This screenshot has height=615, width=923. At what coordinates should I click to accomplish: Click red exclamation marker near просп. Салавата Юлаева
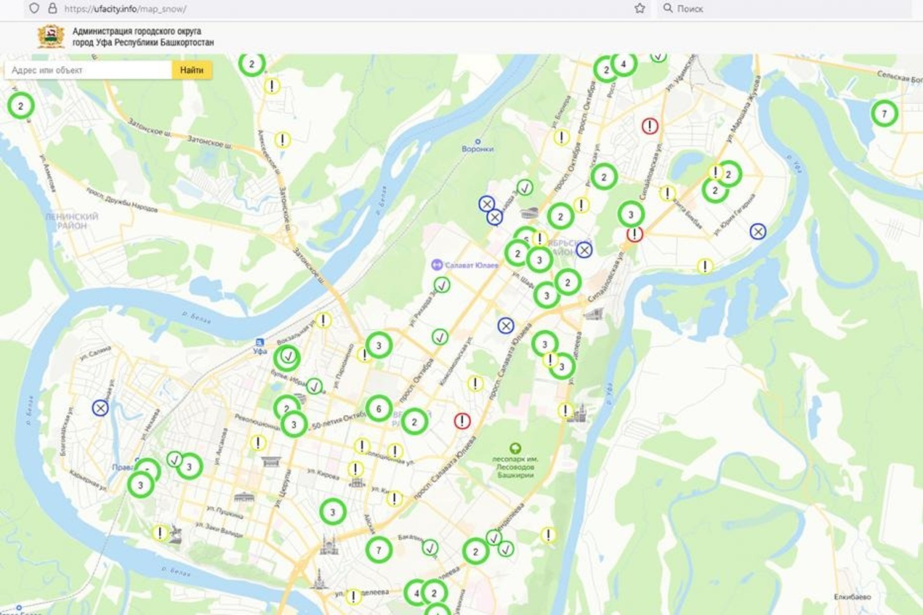coord(461,421)
